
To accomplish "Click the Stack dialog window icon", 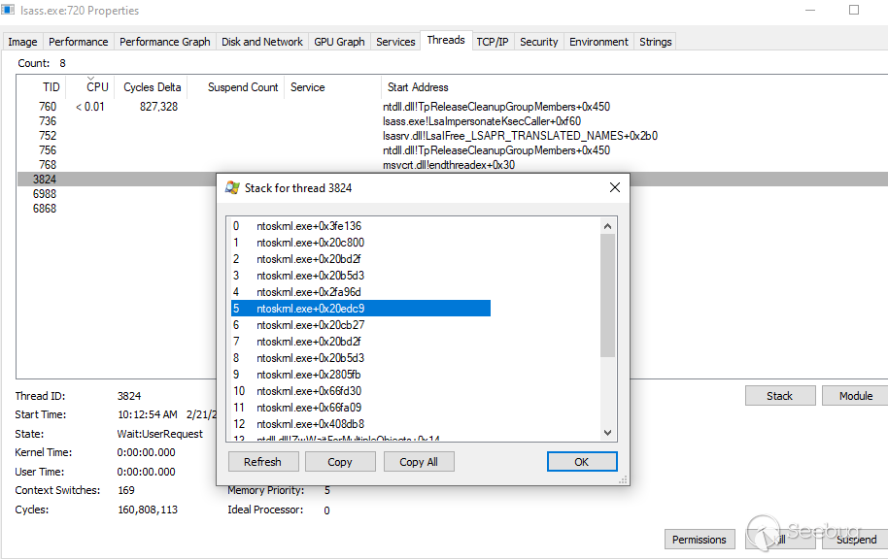I will (x=232, y=188).
